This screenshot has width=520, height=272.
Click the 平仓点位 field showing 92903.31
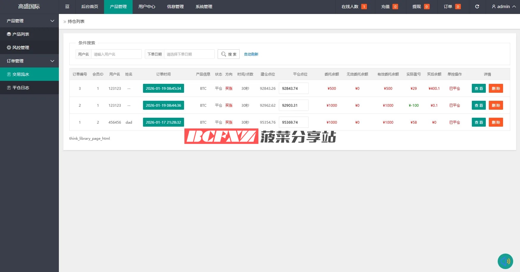pyautogui.click(x=293, y=105)
